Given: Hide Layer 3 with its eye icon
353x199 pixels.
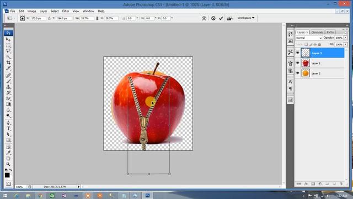Looking at the screenshot, I should coord(298,53).
